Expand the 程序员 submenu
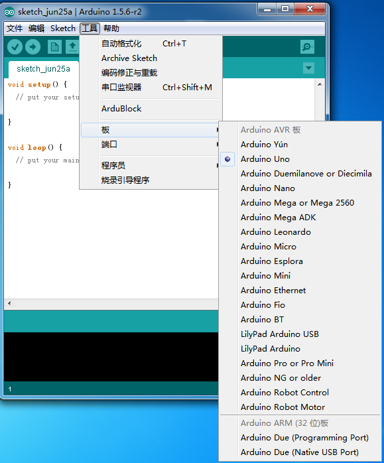Image resolution: width=384 pixels, height=463 pixels. (x=150, y=165)
